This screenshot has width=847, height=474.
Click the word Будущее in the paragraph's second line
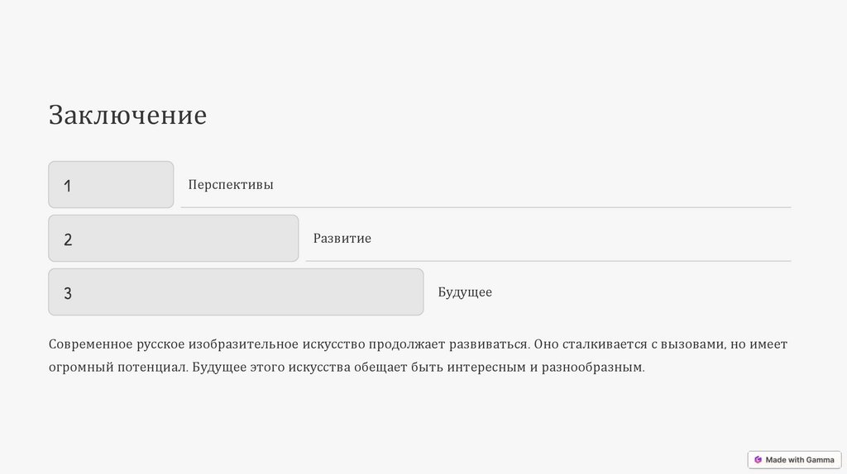[219, 367]
